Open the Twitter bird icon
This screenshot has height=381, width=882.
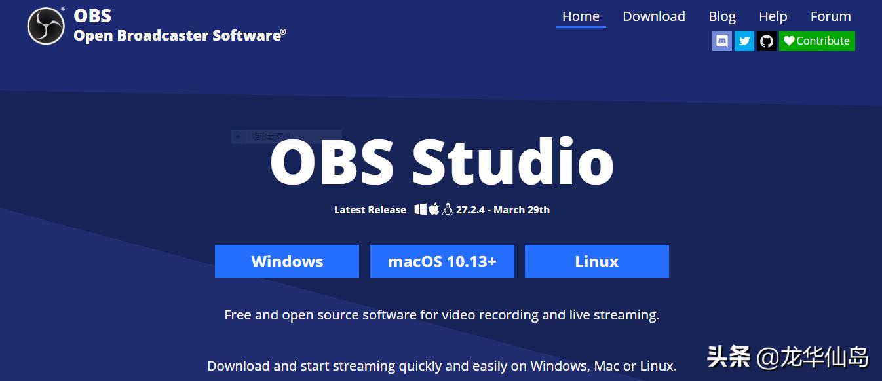tap(744, 41)
